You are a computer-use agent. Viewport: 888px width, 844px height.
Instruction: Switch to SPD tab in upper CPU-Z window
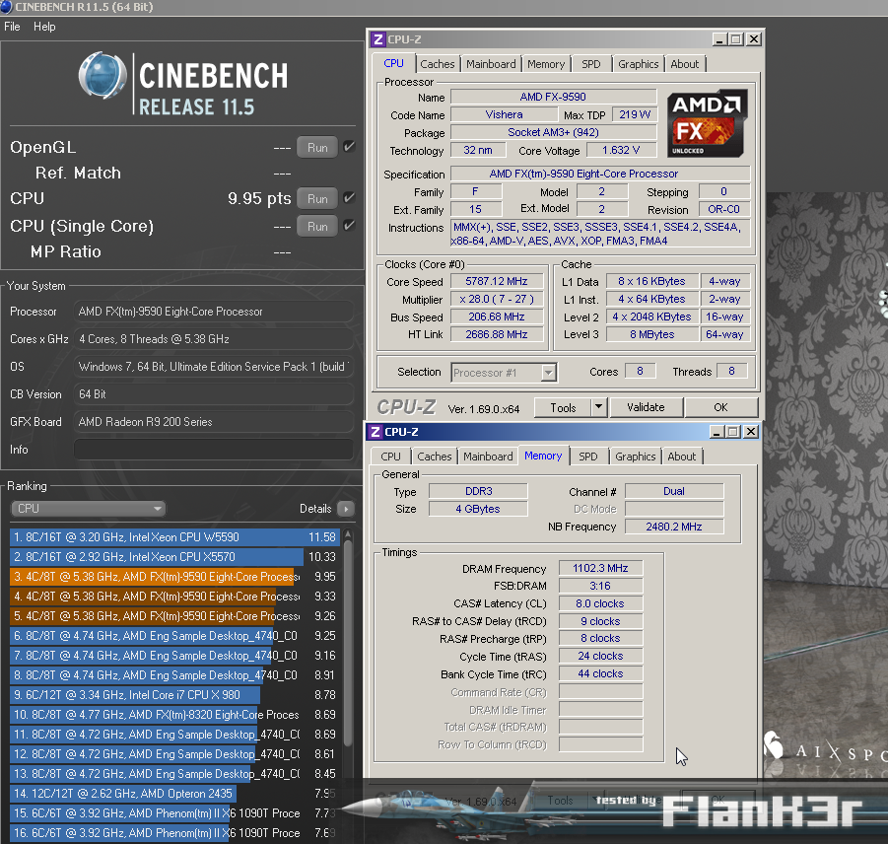(591, 64)
